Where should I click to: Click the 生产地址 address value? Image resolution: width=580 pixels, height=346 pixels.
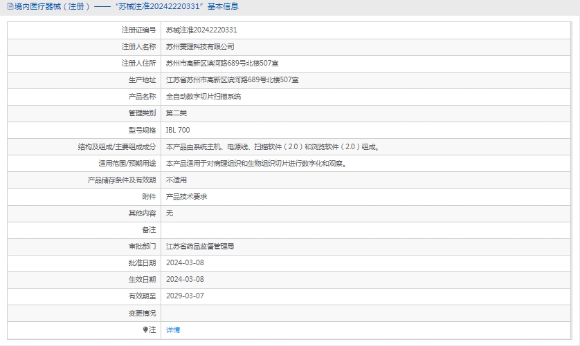(x=233, y=80)
